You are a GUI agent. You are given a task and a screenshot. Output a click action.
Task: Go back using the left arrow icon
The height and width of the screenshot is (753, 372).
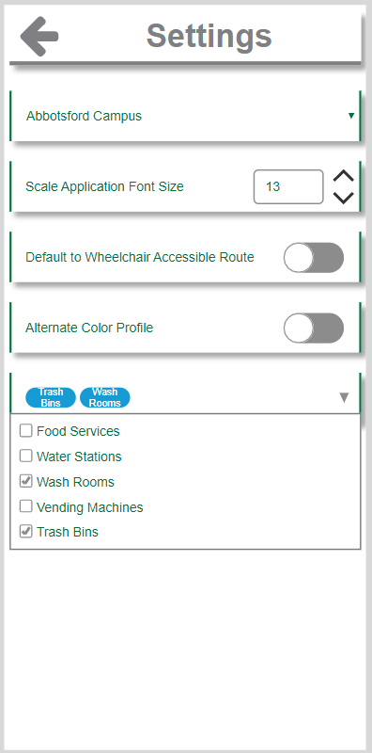pyautogui.click(x=39, y=36)
